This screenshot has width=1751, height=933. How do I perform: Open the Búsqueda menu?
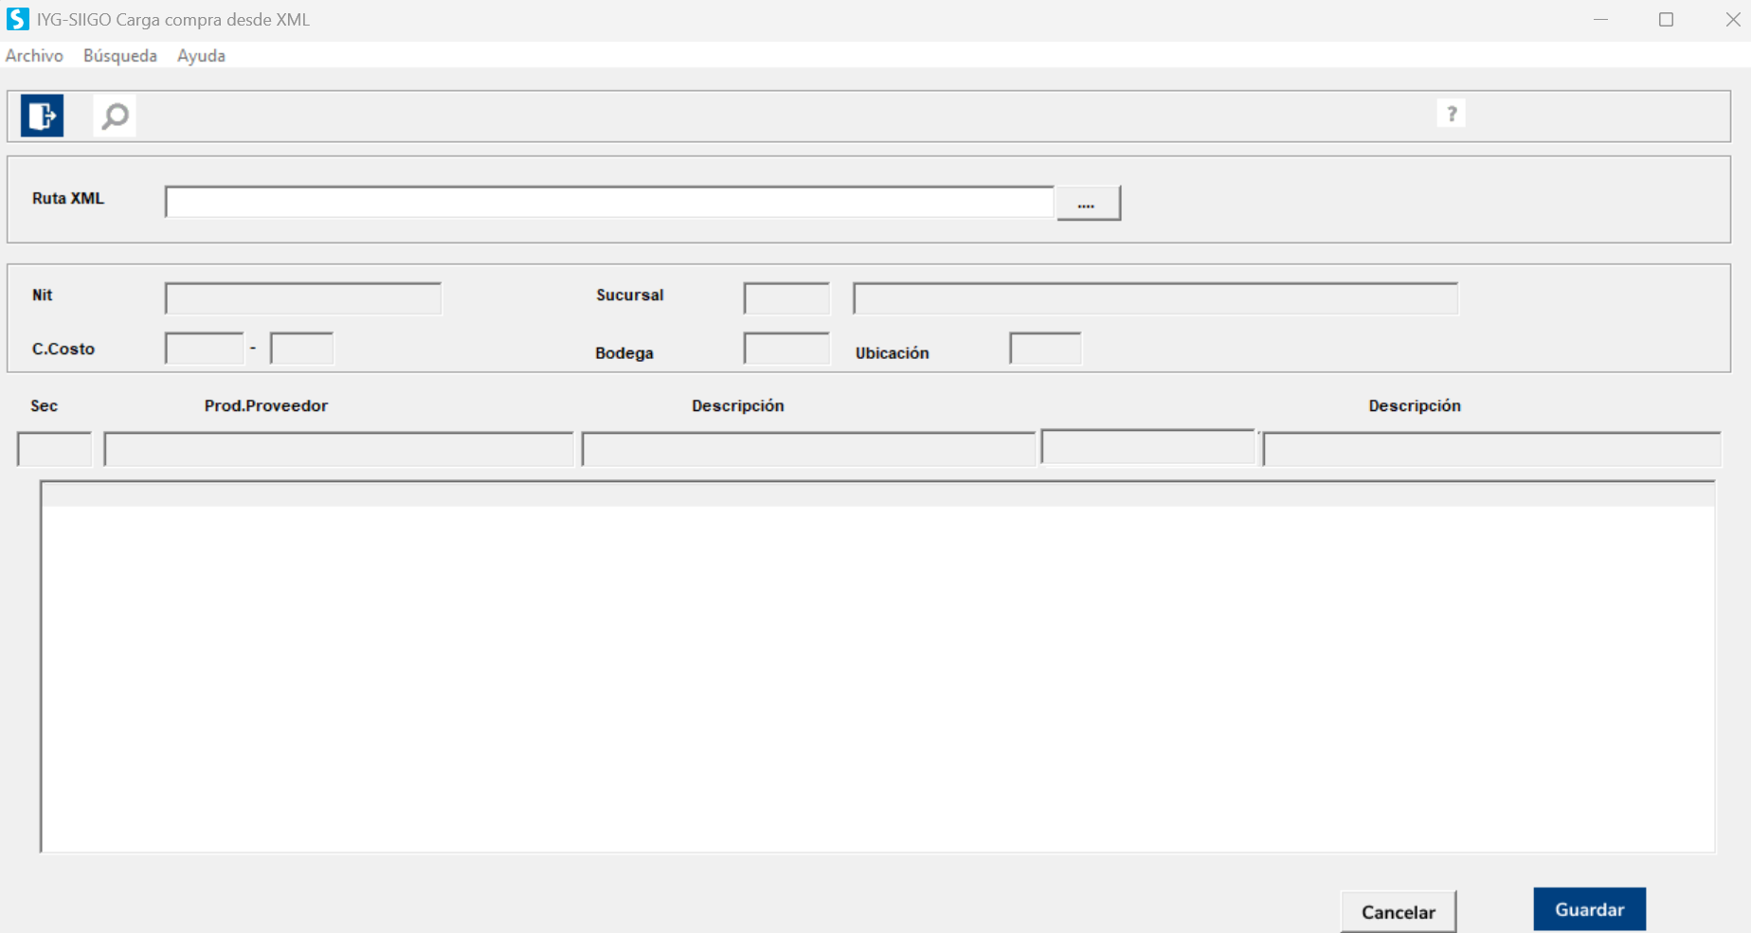pos(119,56)
